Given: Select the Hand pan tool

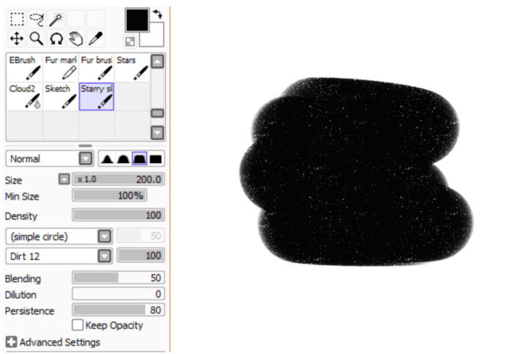Looking at the screenshot, I should [x=76, y=39].
